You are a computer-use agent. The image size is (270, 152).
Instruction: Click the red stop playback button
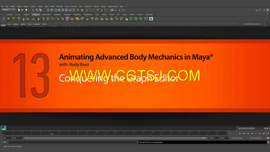pos(256,133)
